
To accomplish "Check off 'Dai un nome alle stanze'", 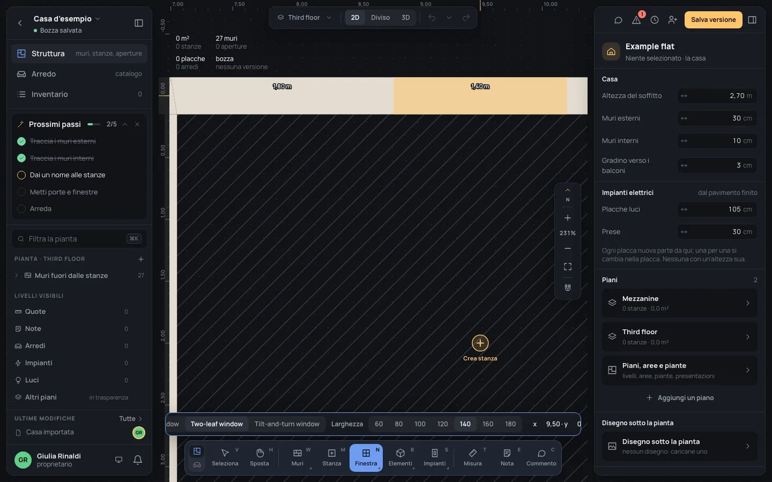I will [21, 175].
